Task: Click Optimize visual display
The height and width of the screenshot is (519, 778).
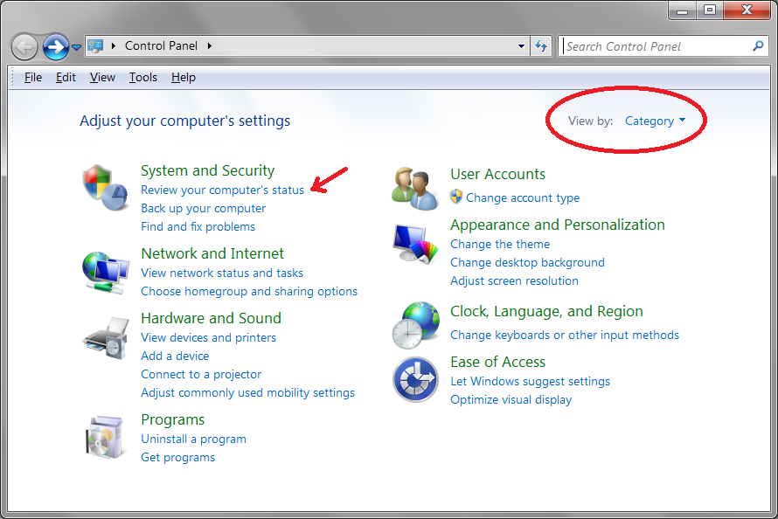Action: pyautogui.click(x=511, y=399)
